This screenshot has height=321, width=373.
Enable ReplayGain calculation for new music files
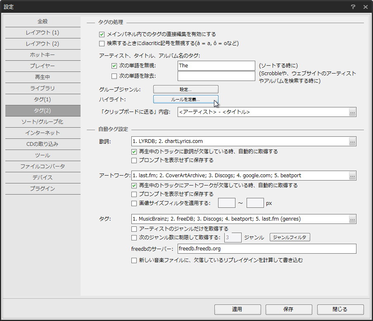pos(133,260)
